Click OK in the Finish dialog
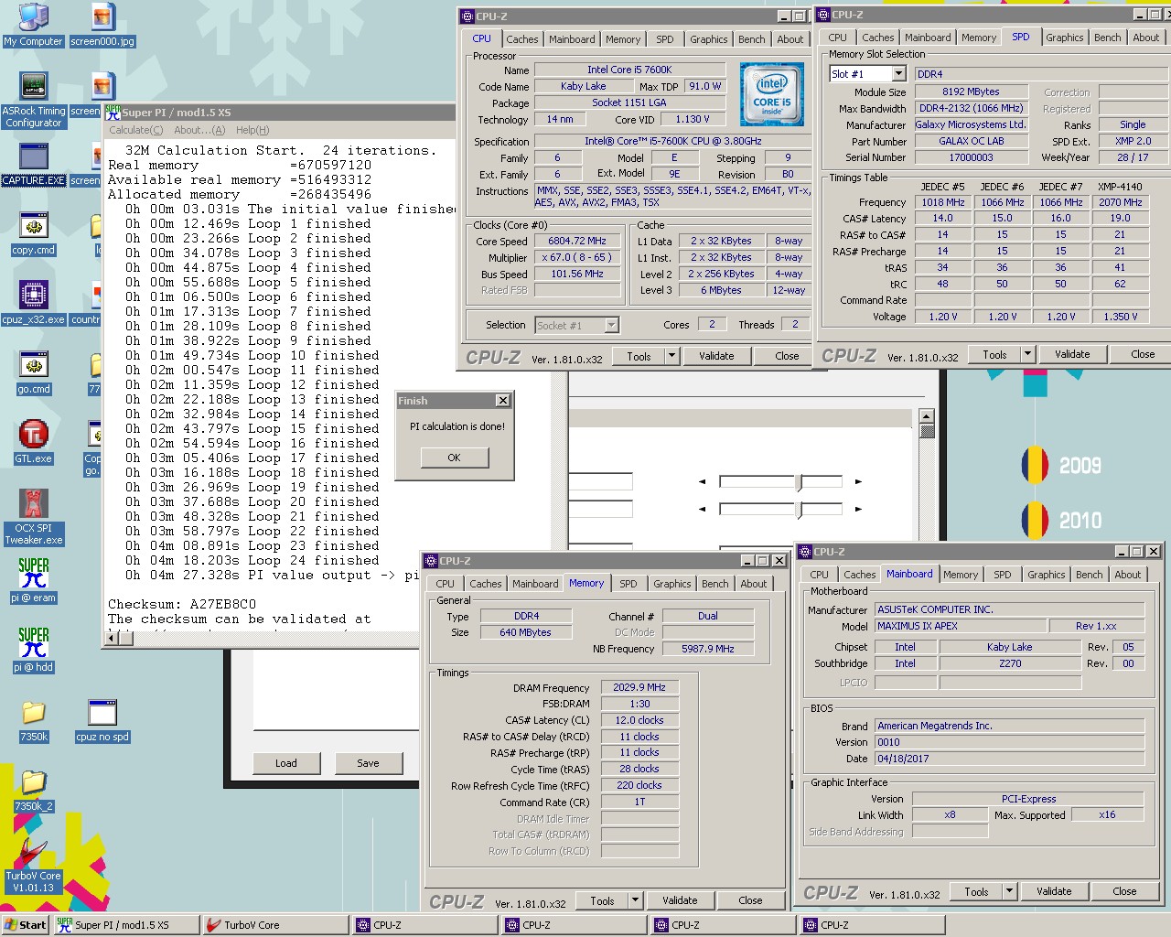 [x=455, y=458]
